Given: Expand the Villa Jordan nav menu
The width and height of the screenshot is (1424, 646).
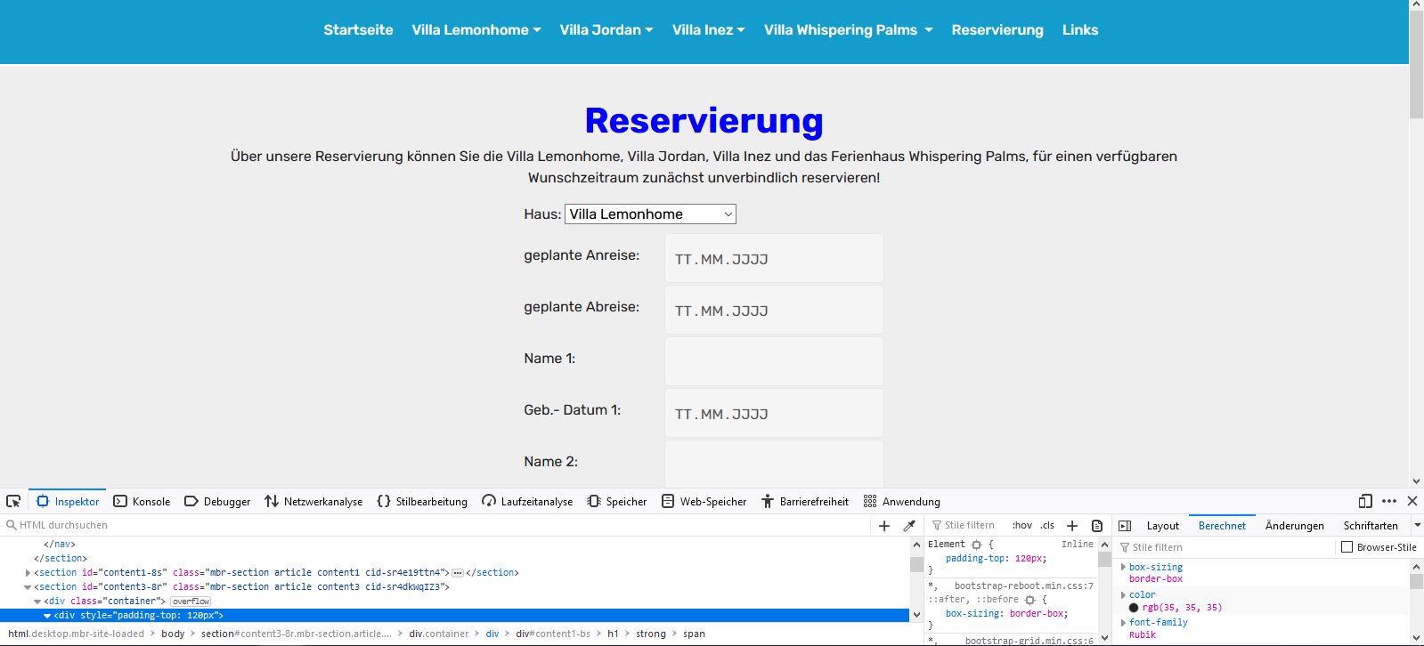Looking at the screenshot, I should 606,30.
